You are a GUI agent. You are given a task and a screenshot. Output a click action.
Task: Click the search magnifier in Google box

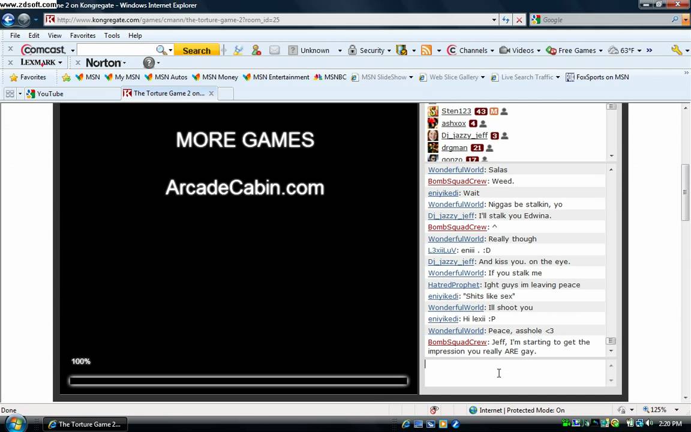coord(675,19)
